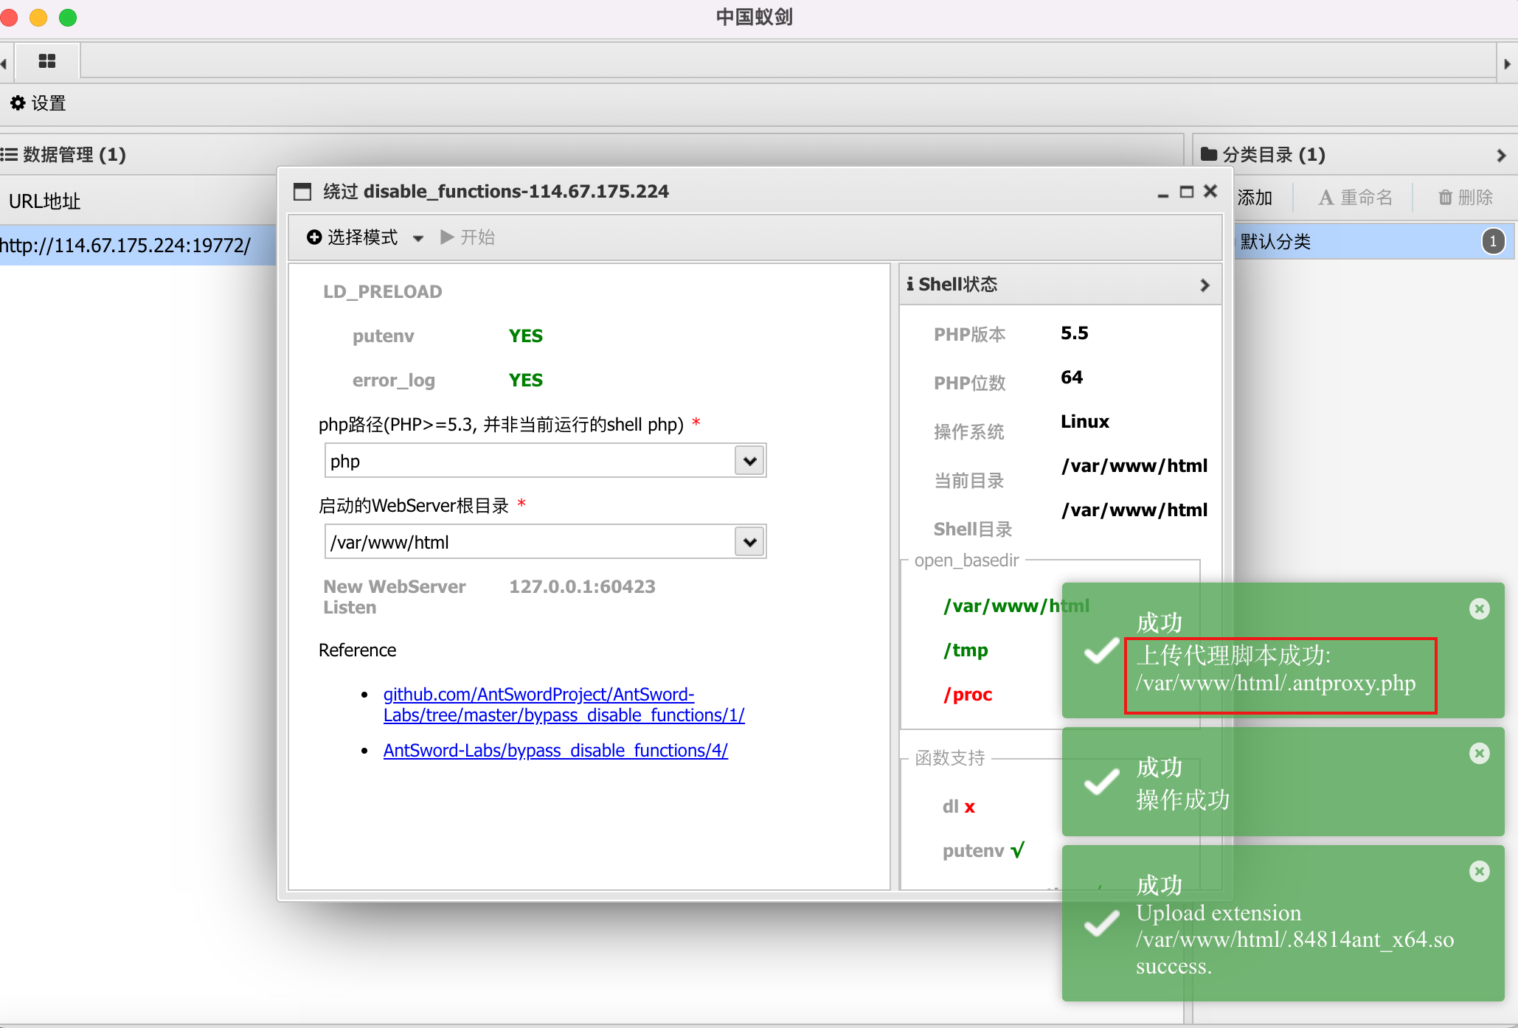The width and height of the screenshot is (1518, 1028).
Task: Click the 添加 button
Action: click(1254, 197)
